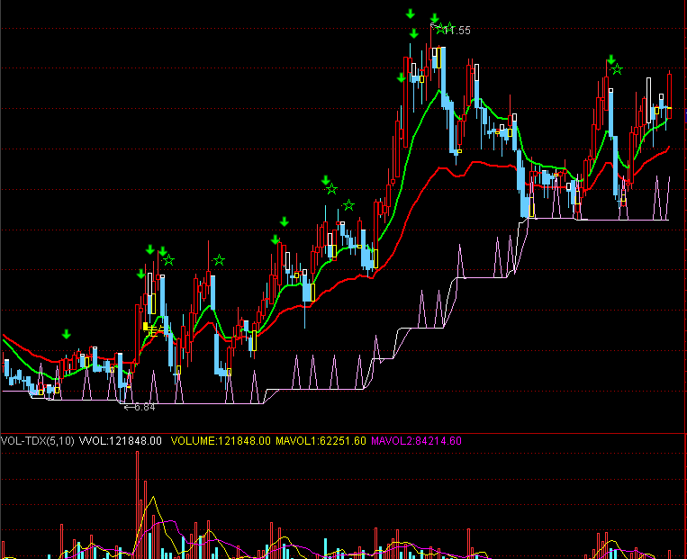Select the VVOL:121848.00 readout
Viewport: 687px width, 559px height.
(120, 441)
